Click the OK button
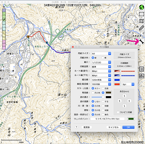This screenshot has height=144, width=145. (x=128, y=127)
